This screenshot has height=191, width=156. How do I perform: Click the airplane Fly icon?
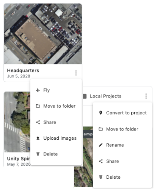[x=38, y=90]
